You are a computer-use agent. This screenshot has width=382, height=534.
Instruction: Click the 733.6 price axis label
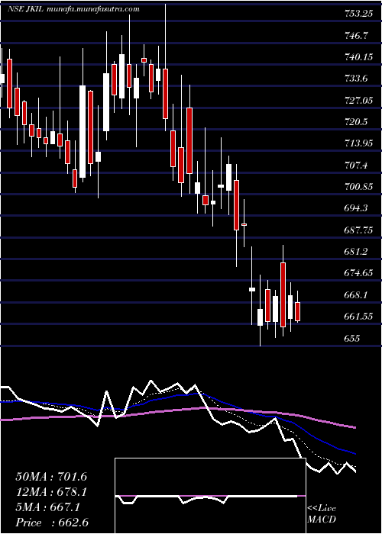(x=355, y=79)
